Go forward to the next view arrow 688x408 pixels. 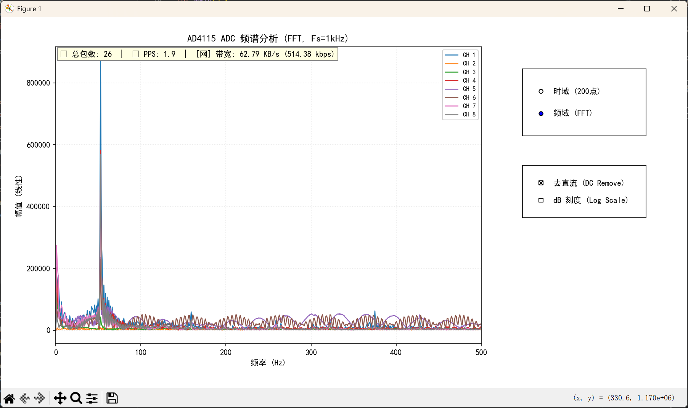[39, 398]
